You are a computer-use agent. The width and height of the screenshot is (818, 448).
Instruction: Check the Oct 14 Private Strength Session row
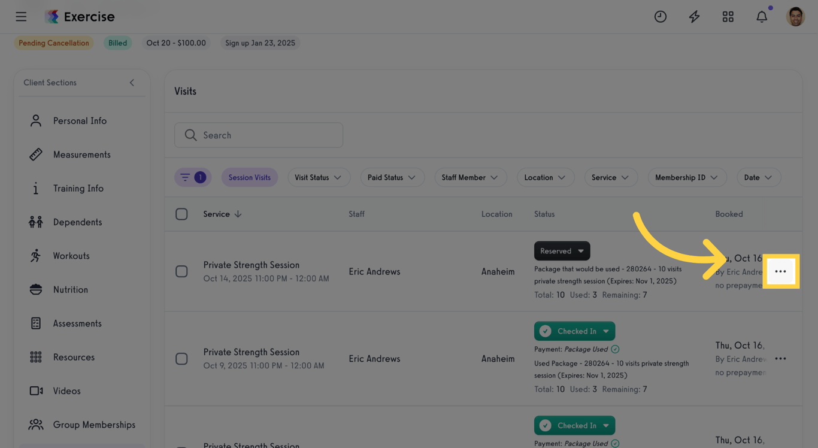(x=181, y=271)
